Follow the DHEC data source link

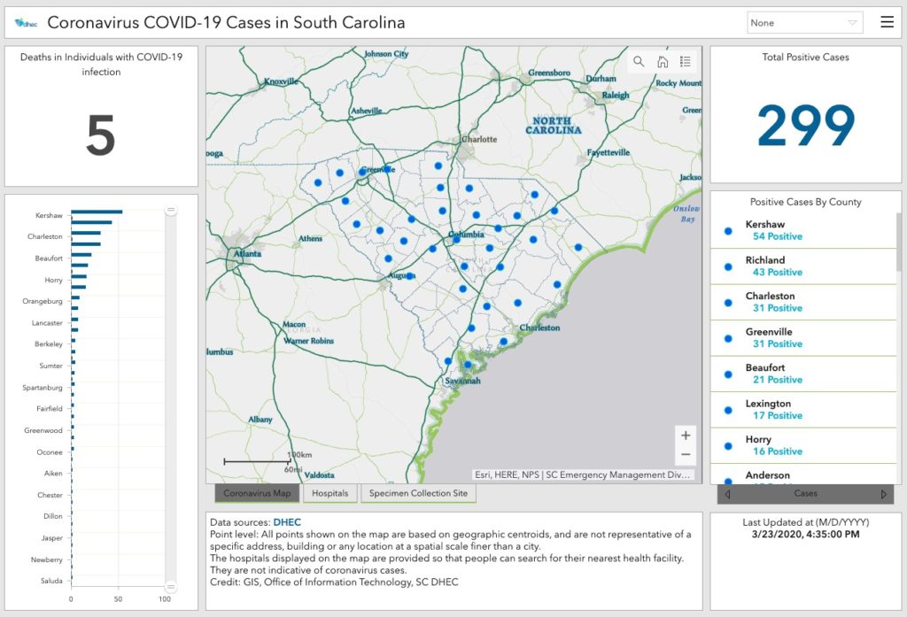287,522
